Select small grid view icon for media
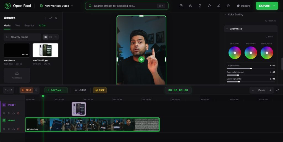 [51, 37]
